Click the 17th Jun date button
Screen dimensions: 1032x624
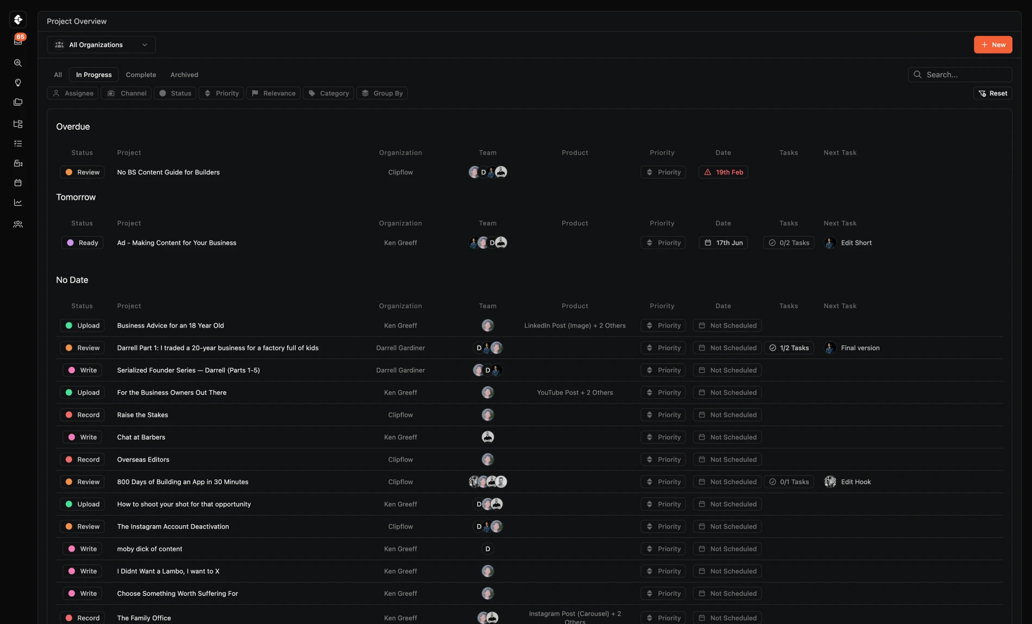(x=723, y=243)
